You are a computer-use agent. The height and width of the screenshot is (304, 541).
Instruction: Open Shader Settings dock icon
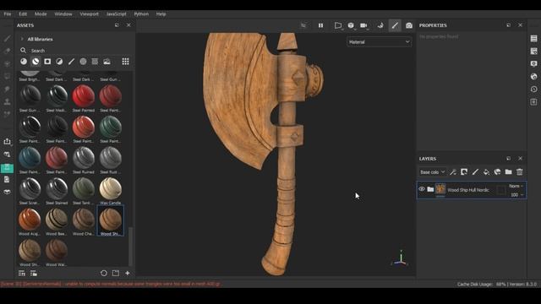pos(533,77)
